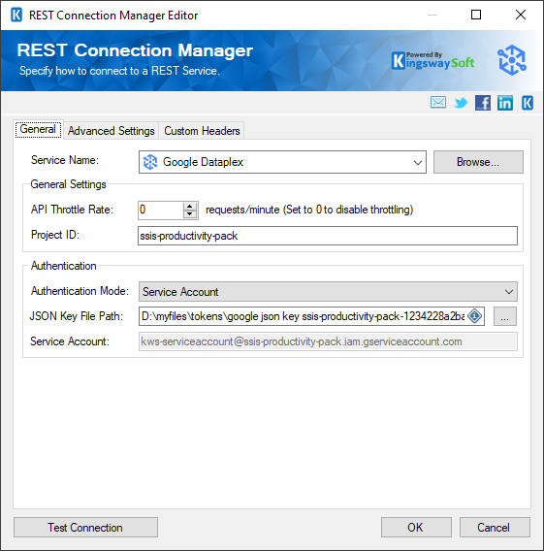Image resolution: width=544 pixels, height=551 pixels.
Task: Click into the Project ID field
Action: [x=328, y=236]
